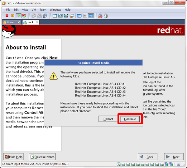Click Reboot to abort the installation
187x168 pixels.
tap(108, 119)
